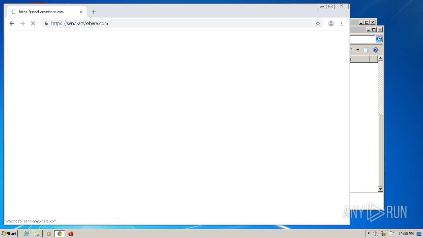Click the vertical scrollbar thumb in the Explorer window

(380, 150)
